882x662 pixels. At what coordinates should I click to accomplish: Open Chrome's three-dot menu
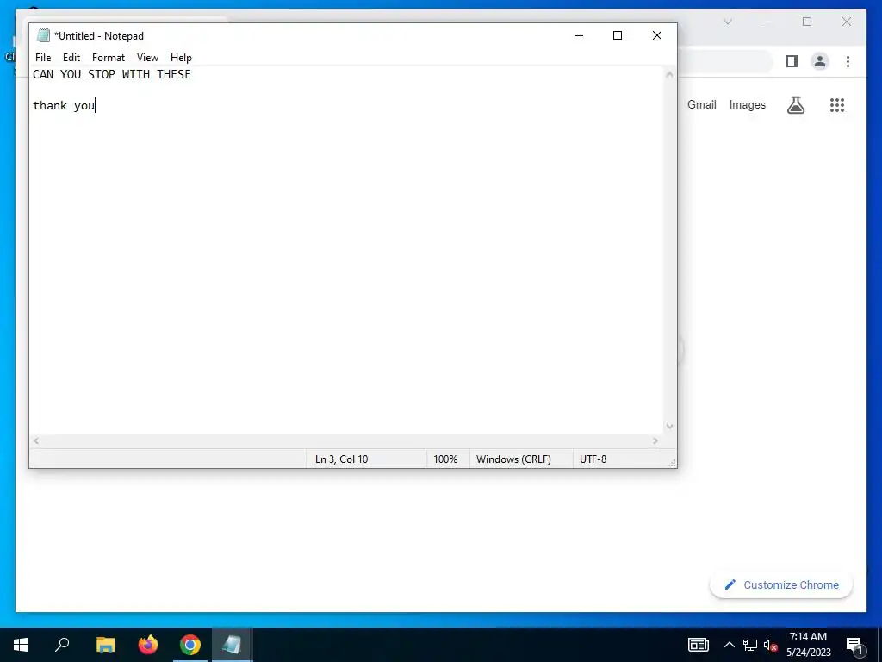pyautogui.click(x=848, y=61)
